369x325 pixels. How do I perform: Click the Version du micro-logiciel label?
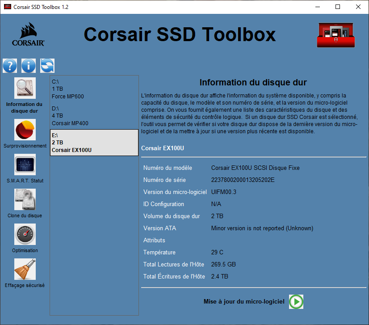click(x=175, y=192)
